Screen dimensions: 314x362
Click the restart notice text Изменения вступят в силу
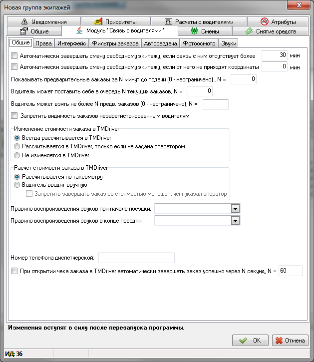pyautogui.click(x=96, y=328)
